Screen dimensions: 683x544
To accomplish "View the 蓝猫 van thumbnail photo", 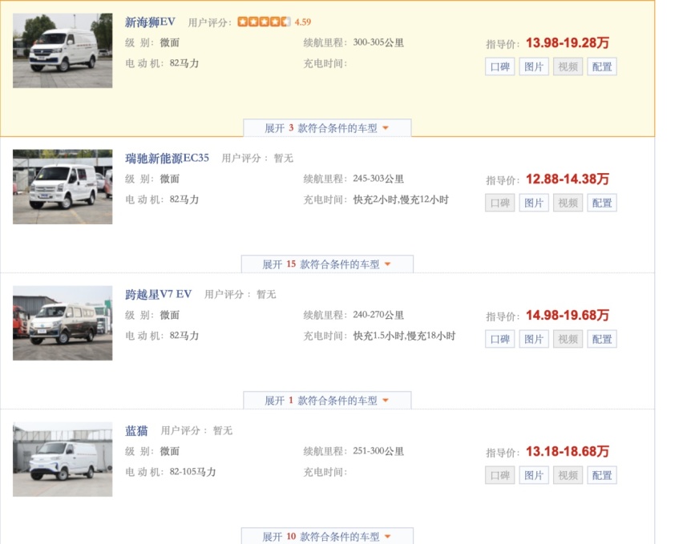I will 63,459.
